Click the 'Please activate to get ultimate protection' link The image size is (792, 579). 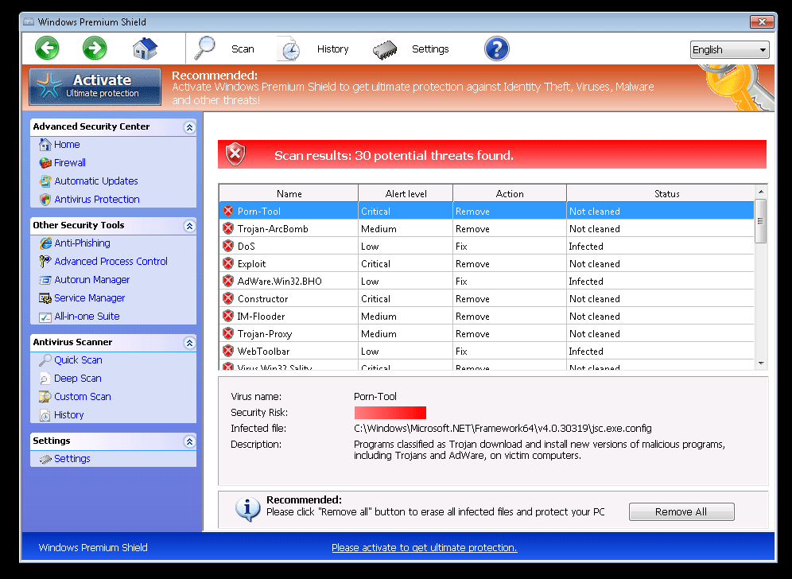(424, 547)
